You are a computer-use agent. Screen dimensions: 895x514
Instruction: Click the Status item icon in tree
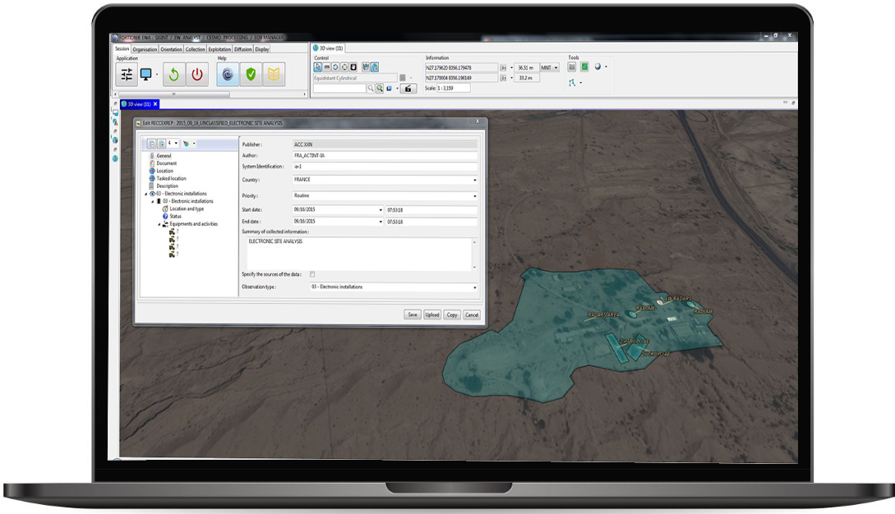pyautogui.click(x=165, y=216)
